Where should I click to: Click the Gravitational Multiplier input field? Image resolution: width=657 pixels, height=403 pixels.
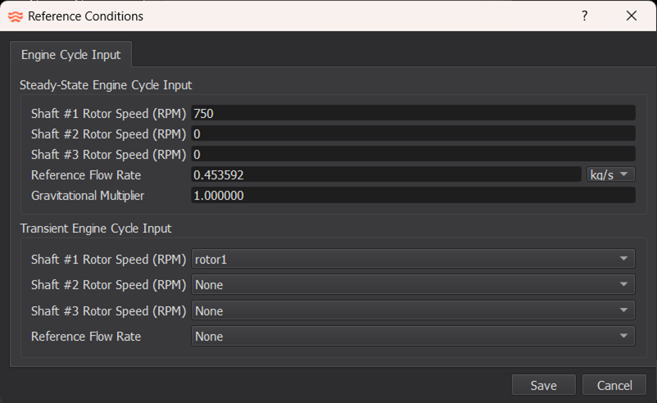(413, 196)
